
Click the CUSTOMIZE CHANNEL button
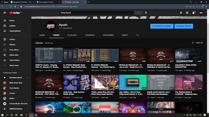click(162, 26)
